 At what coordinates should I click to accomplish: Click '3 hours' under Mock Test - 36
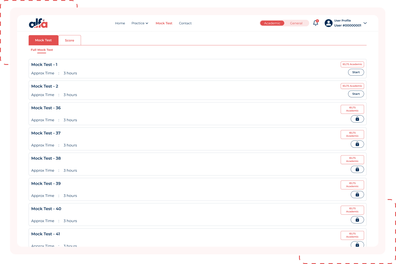pyautogui.click(x=70, y=120)
